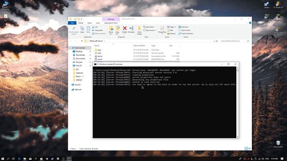Open Recycle Bin on the desktop
287x161 pixels.
click(x=278, y=144)
